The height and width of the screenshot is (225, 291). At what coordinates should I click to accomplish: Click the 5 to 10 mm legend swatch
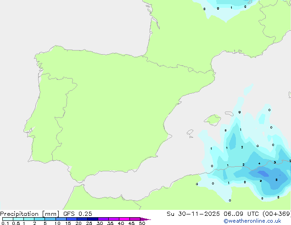point(50,219)
